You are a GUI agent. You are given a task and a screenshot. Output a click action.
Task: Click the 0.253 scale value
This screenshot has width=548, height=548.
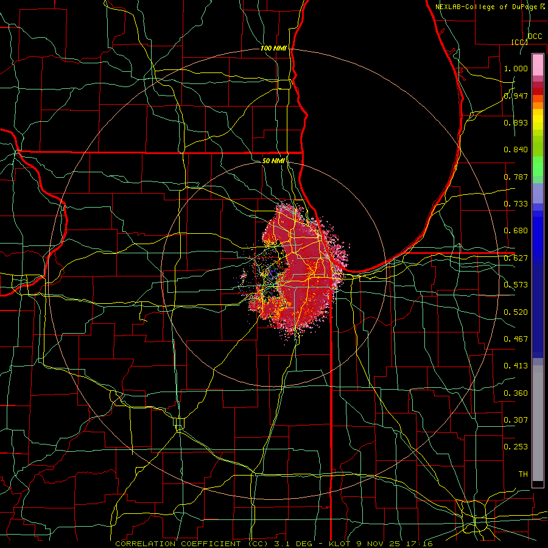pos(516,447)
